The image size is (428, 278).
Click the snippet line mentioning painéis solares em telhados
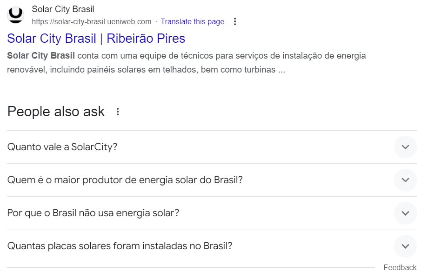coord(146,70)
